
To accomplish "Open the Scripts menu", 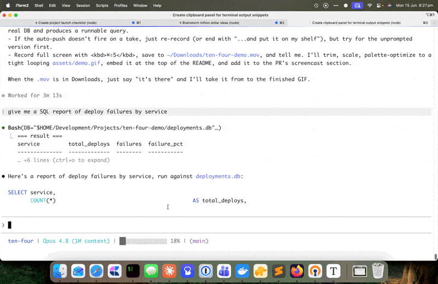I will pos(102,5).
